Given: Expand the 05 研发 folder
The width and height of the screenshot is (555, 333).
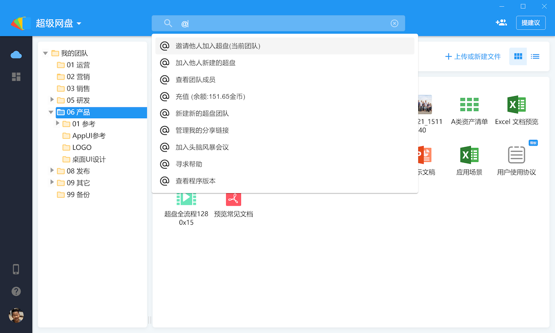Looking at the screenshot, I should click(x=52, y=100).
